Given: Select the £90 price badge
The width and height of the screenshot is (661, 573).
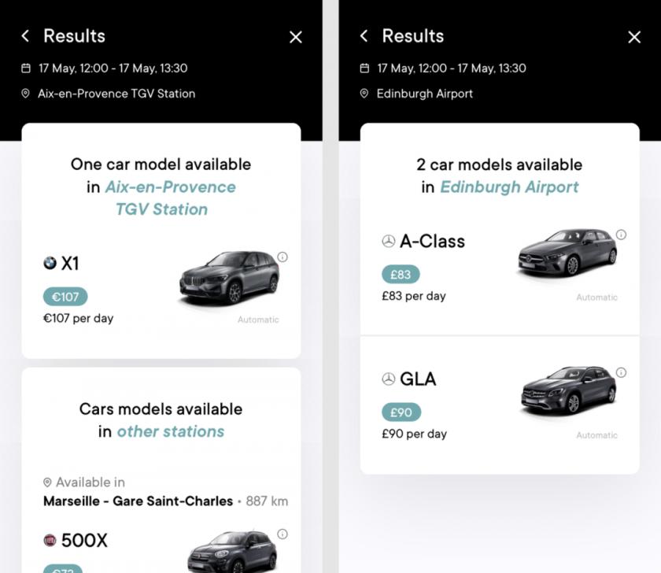Looking at the screenshot, I should [401, 412].
